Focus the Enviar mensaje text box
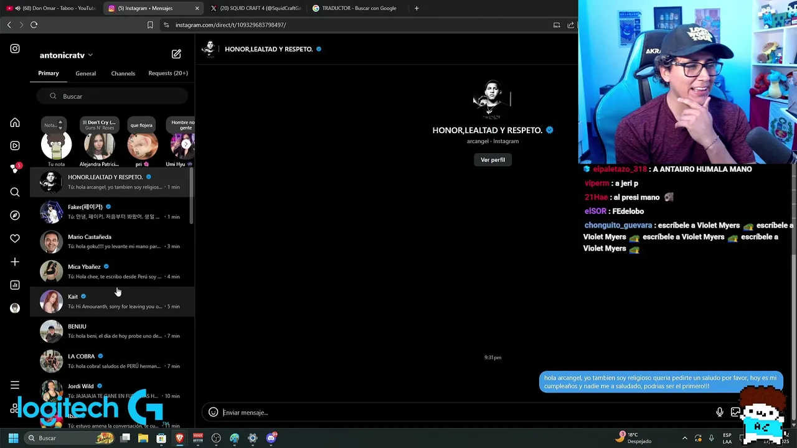The image size is (797, 448). pyautogui.click(x=467, y=413)
